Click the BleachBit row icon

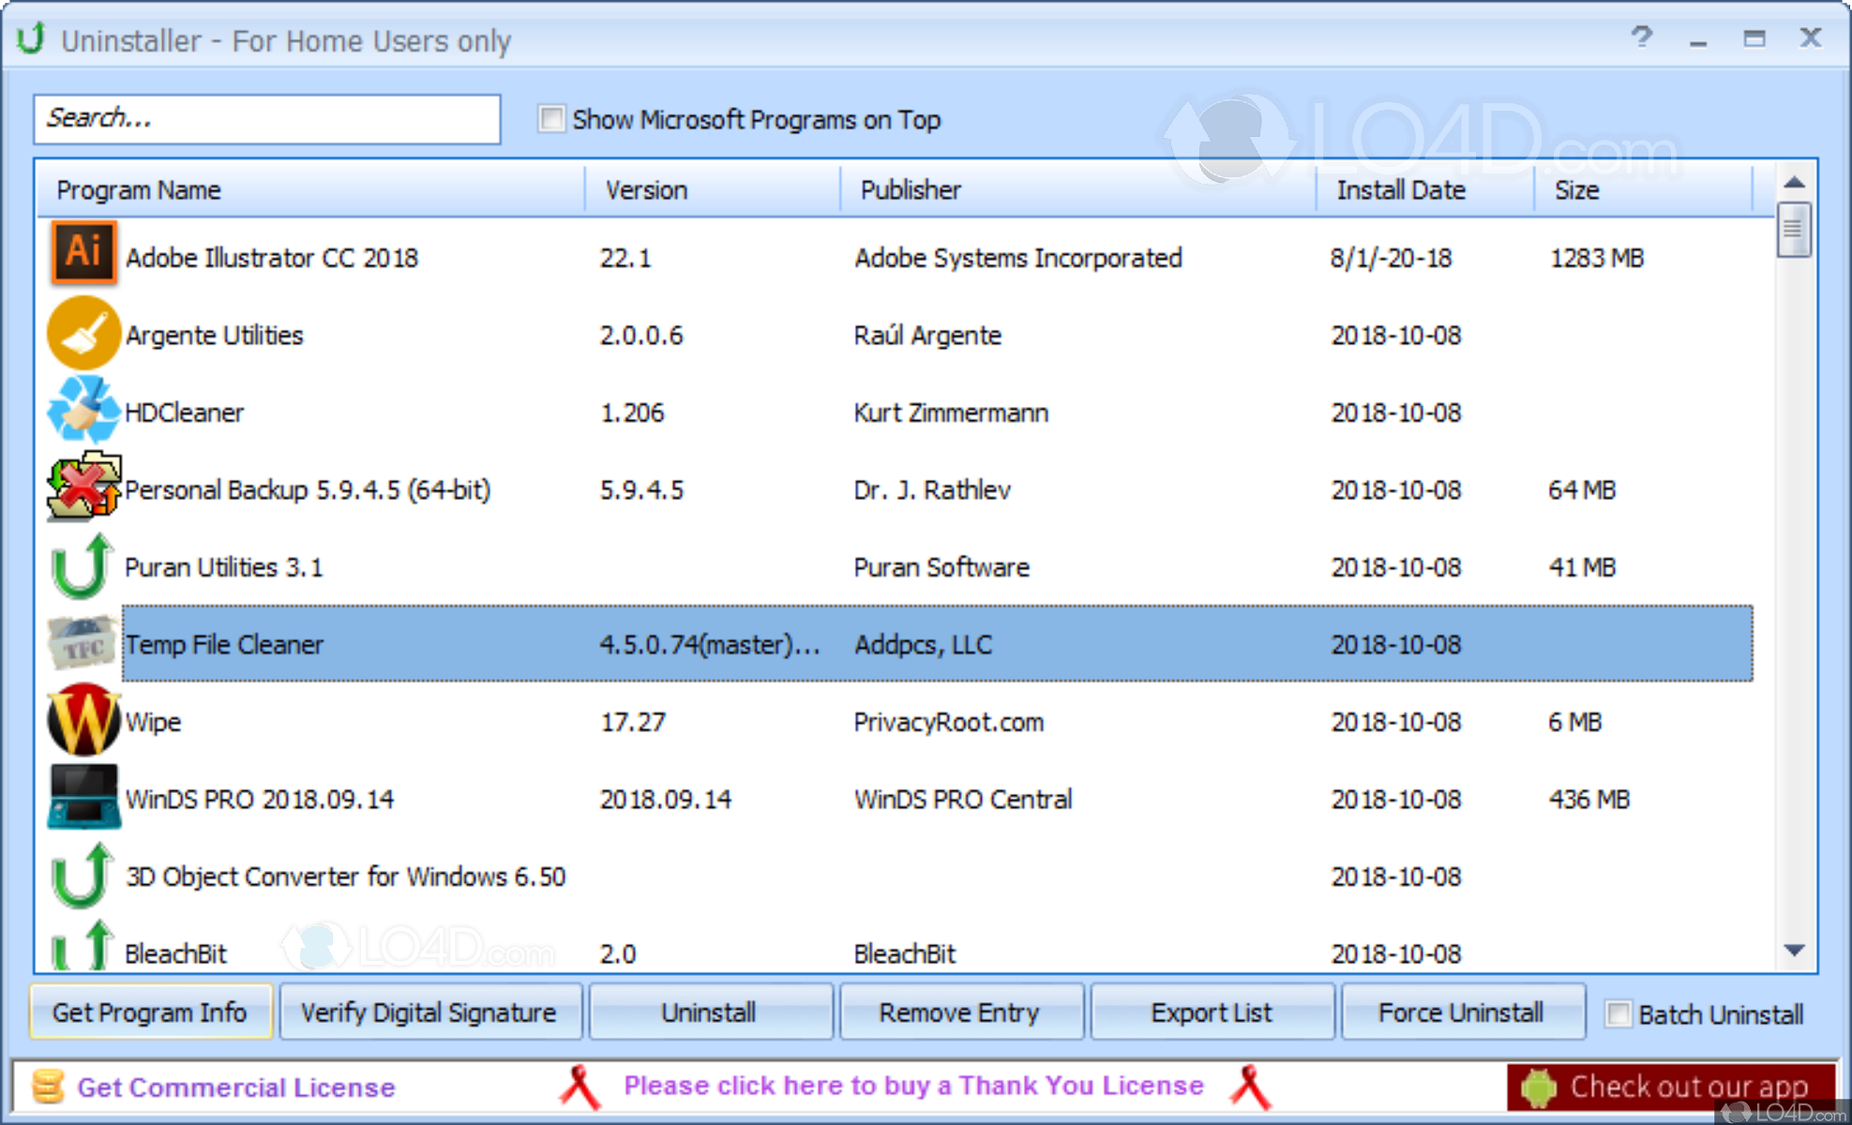(x=82, y=945)
